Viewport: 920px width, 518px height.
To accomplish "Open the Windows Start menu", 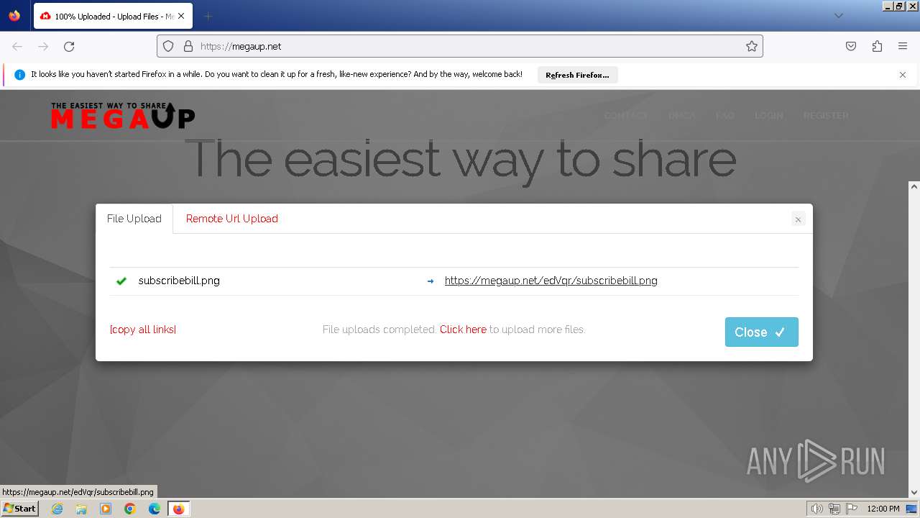I will click(19, 508).
